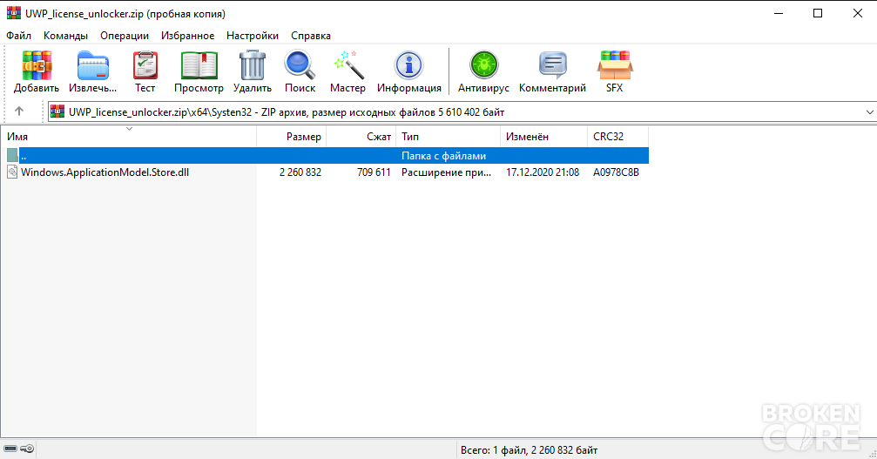Sort by Изменён column header
The image size is (877, 459).
(543, 137)
